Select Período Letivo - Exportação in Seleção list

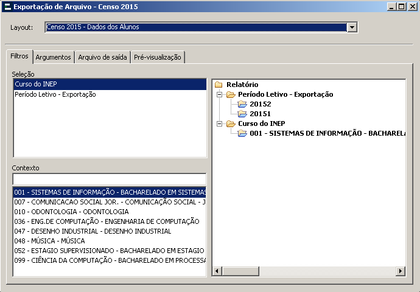(55, 94)
